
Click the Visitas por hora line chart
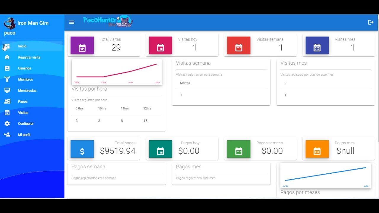tap(117, 72)
